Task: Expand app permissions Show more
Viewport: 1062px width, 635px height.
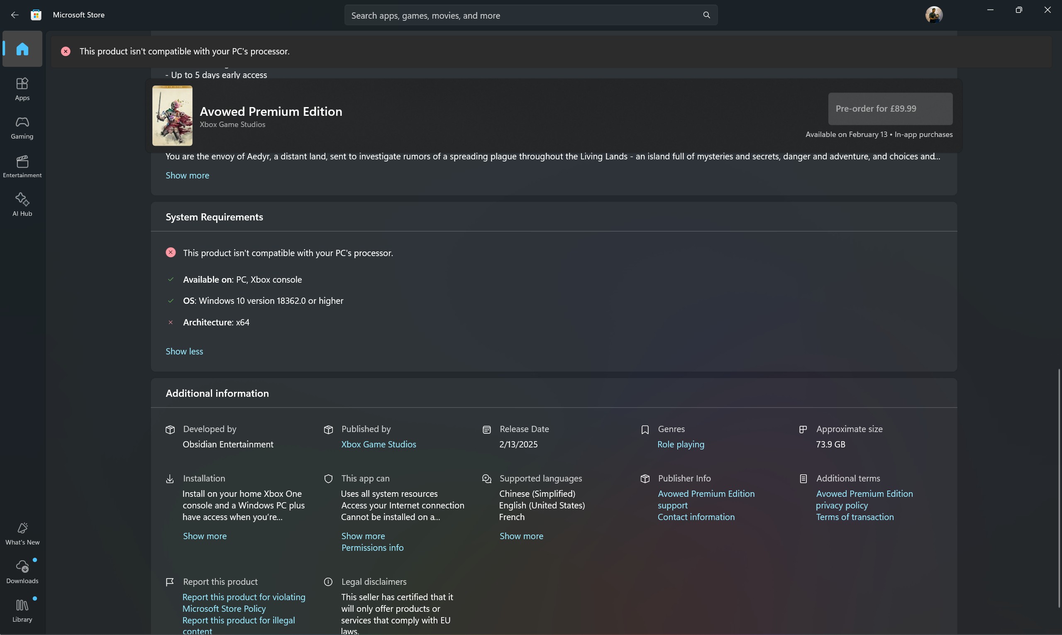Action: 363,535
